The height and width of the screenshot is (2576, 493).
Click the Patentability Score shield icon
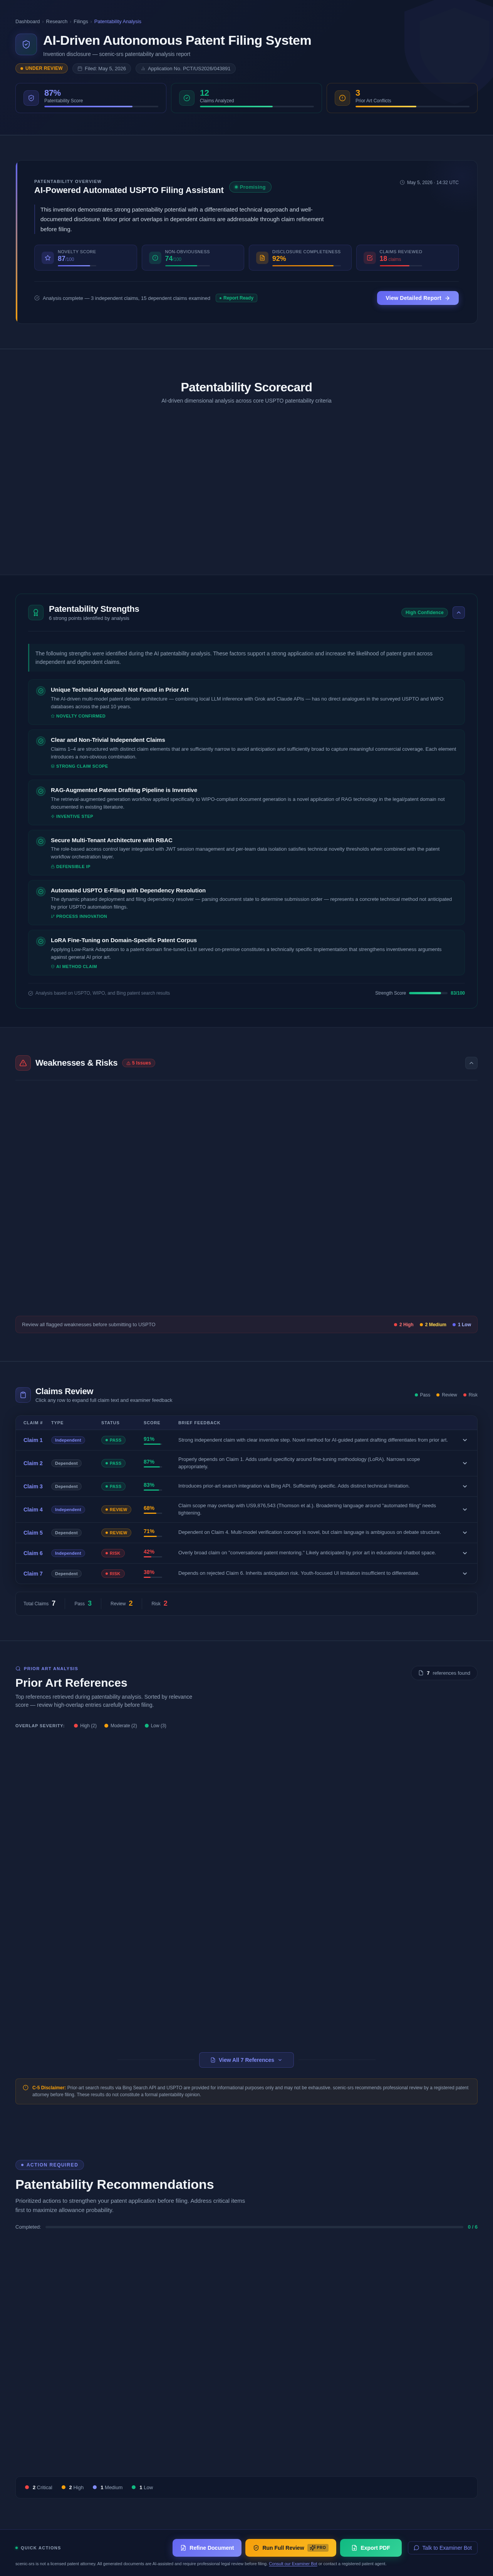(x=31, y=98)
